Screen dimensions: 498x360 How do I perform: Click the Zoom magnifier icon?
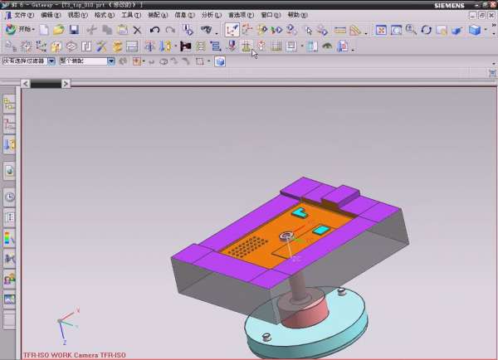pos(411,30)
